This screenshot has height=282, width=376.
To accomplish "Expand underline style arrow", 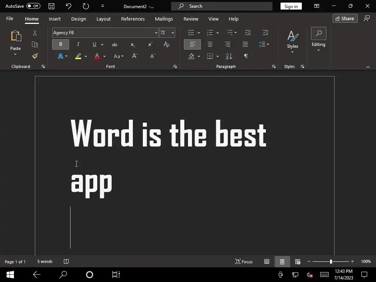I will click(x=102, y=44).
